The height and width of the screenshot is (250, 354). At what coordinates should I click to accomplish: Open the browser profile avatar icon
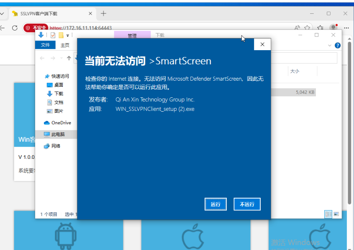coord(333,28)
